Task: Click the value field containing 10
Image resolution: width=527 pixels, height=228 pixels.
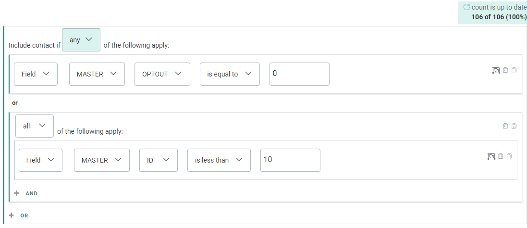Action: [x=290, y=160]
